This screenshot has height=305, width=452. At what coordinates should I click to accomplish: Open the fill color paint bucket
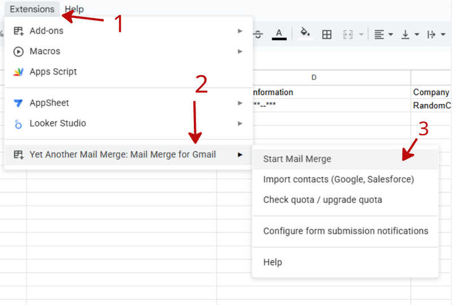click(305, 34)
